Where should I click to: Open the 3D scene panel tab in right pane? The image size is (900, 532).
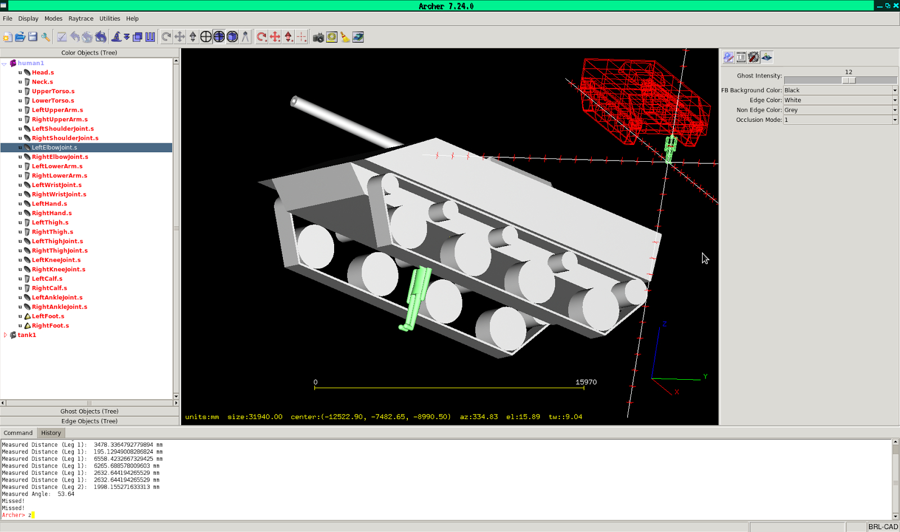(767, 57)
